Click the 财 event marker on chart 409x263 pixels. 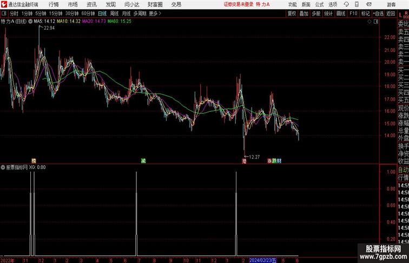(x=279, y=161)
